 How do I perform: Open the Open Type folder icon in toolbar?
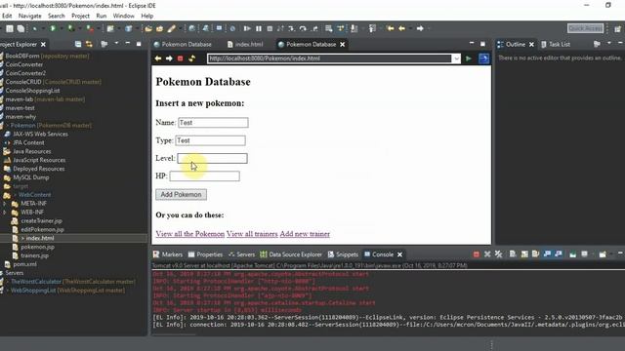148,28
